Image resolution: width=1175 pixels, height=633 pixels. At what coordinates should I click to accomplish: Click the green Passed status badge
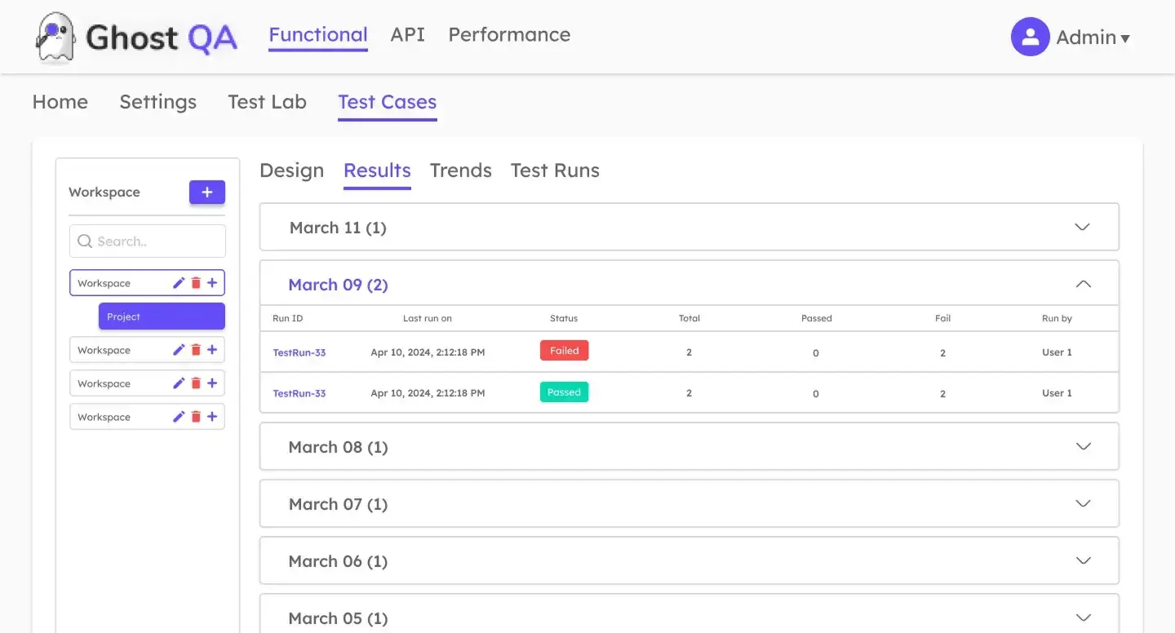(x=564, y=392)
